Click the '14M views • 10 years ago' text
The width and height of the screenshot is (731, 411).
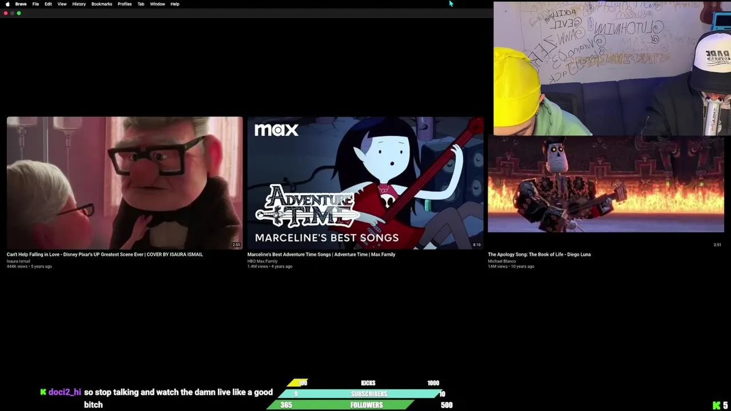[x=511, y=267]
